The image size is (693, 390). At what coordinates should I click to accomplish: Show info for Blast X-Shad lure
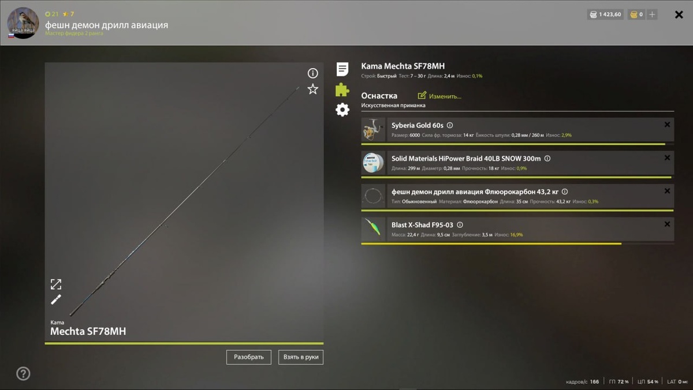pyautogui.click(x=460, y=225)
